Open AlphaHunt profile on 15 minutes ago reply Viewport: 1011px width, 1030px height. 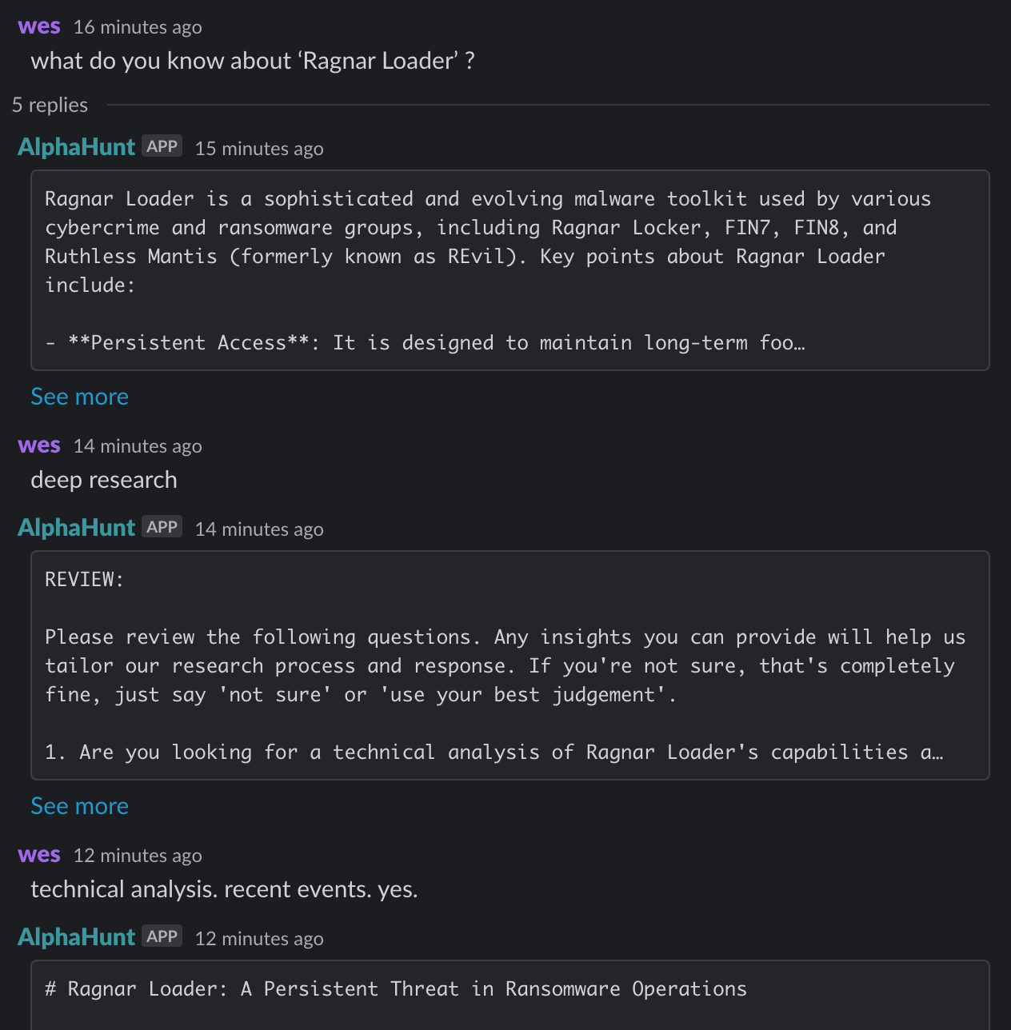point(76,147)
